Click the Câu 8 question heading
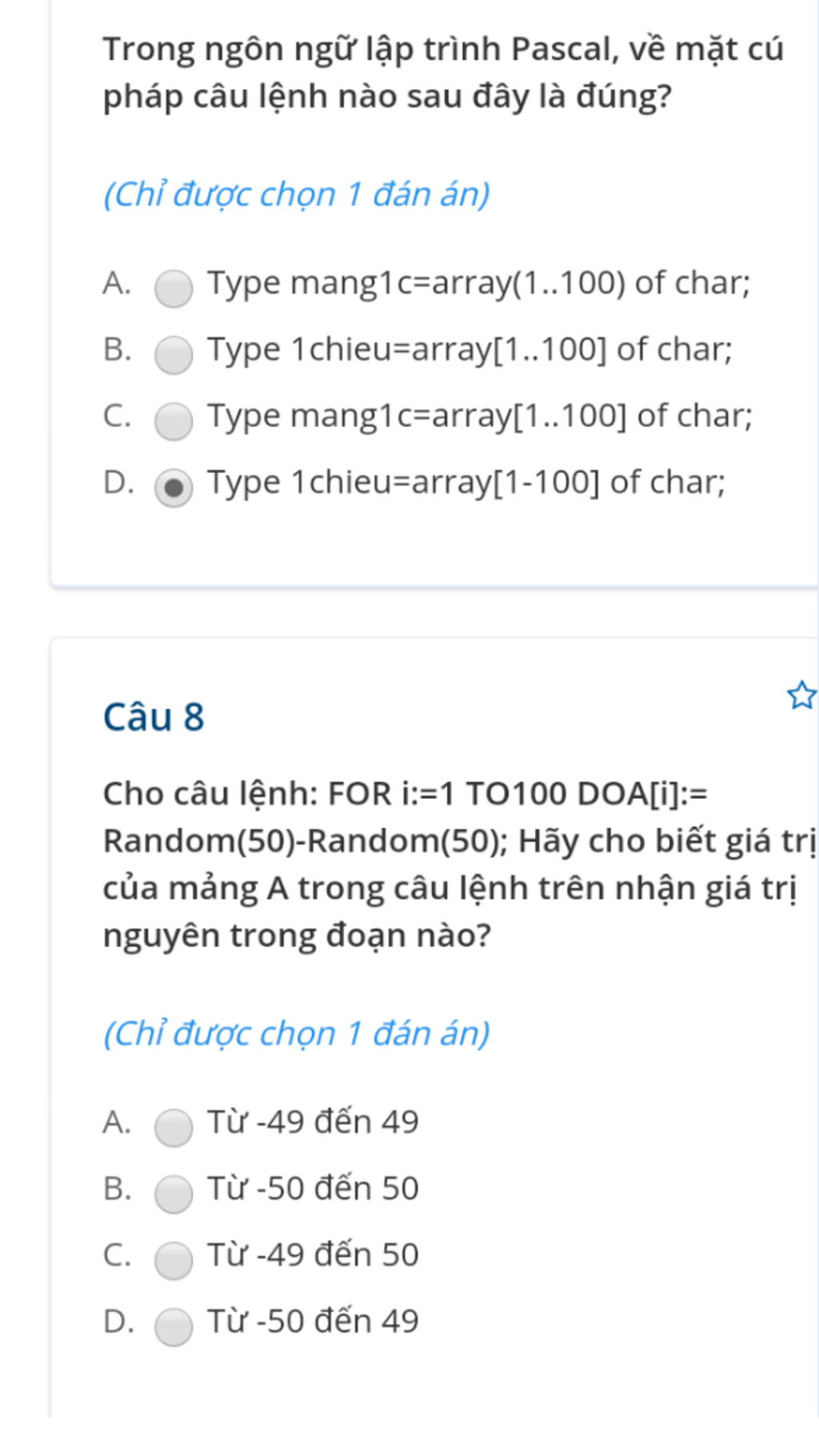The width and height of the screenshot is (819, 1432). (154, 716)
